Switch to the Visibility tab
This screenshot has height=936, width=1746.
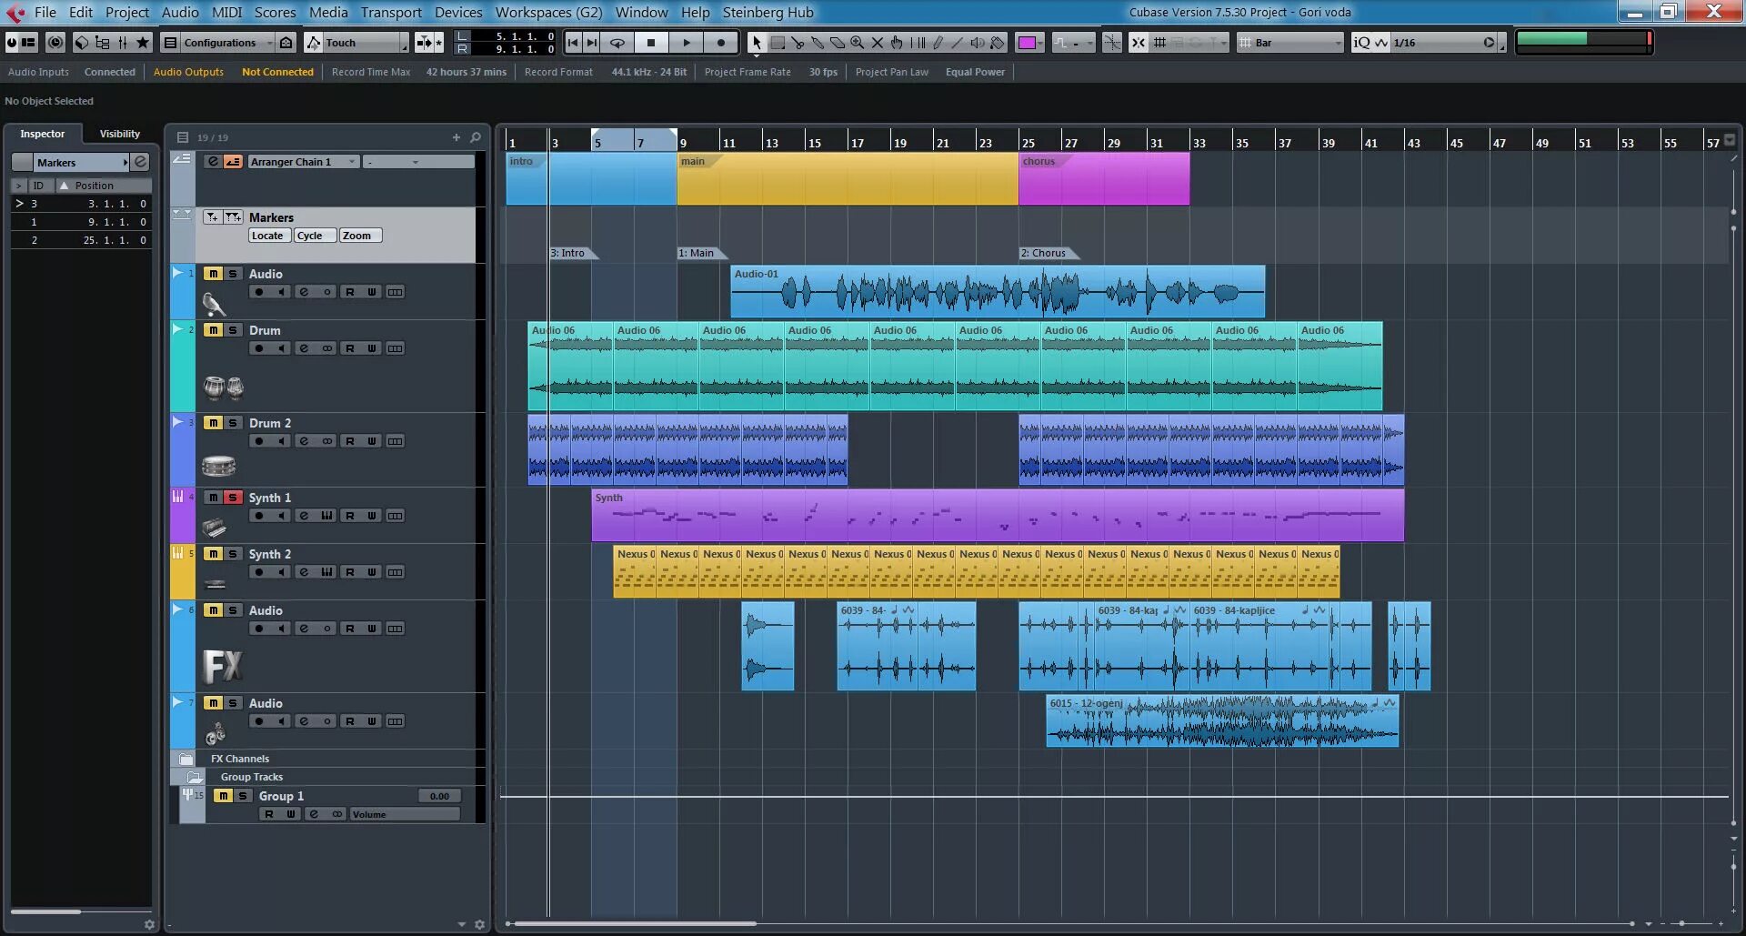pyautogui.click(x=120, y=134)
